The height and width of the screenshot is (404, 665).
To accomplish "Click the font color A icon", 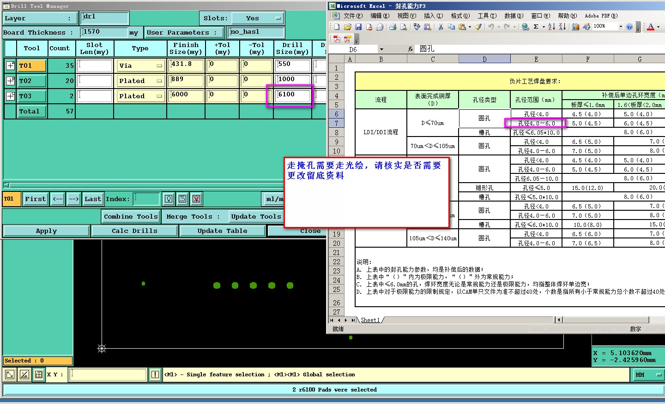I will 650,27.
